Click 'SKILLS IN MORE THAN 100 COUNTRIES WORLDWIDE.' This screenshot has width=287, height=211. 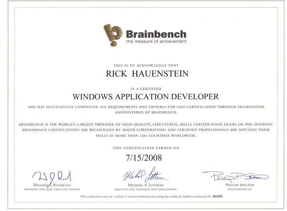click(x=146, y=136)
